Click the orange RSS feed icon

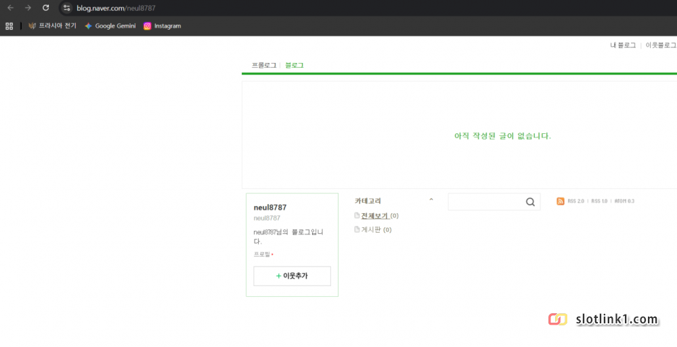point(561,201)
